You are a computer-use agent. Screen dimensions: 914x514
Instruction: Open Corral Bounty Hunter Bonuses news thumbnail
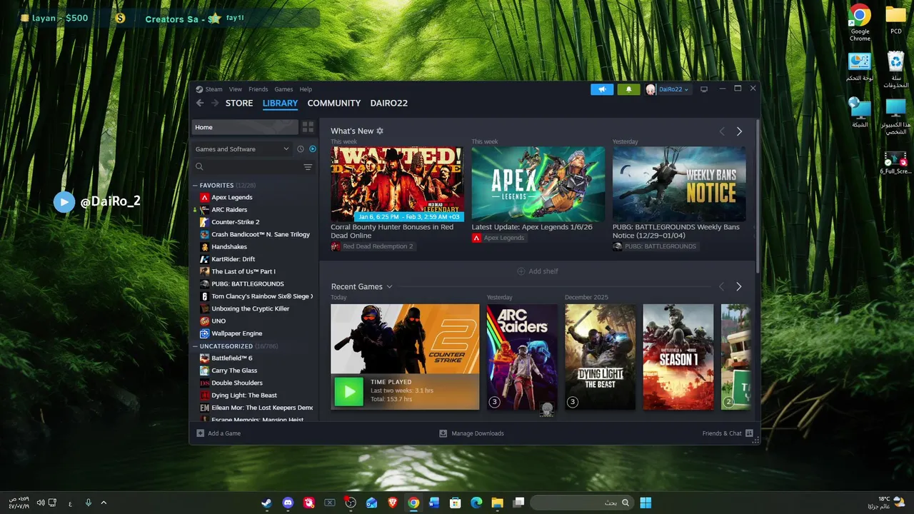(x=397, y=184)
